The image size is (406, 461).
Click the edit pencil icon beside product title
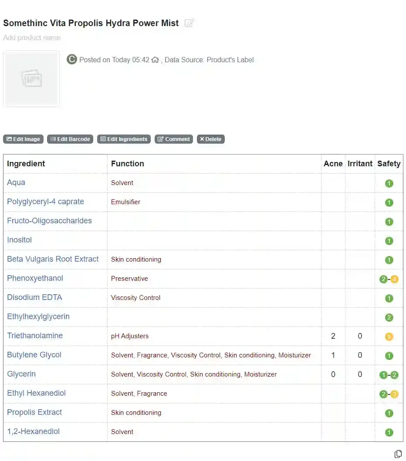point(189,23)
